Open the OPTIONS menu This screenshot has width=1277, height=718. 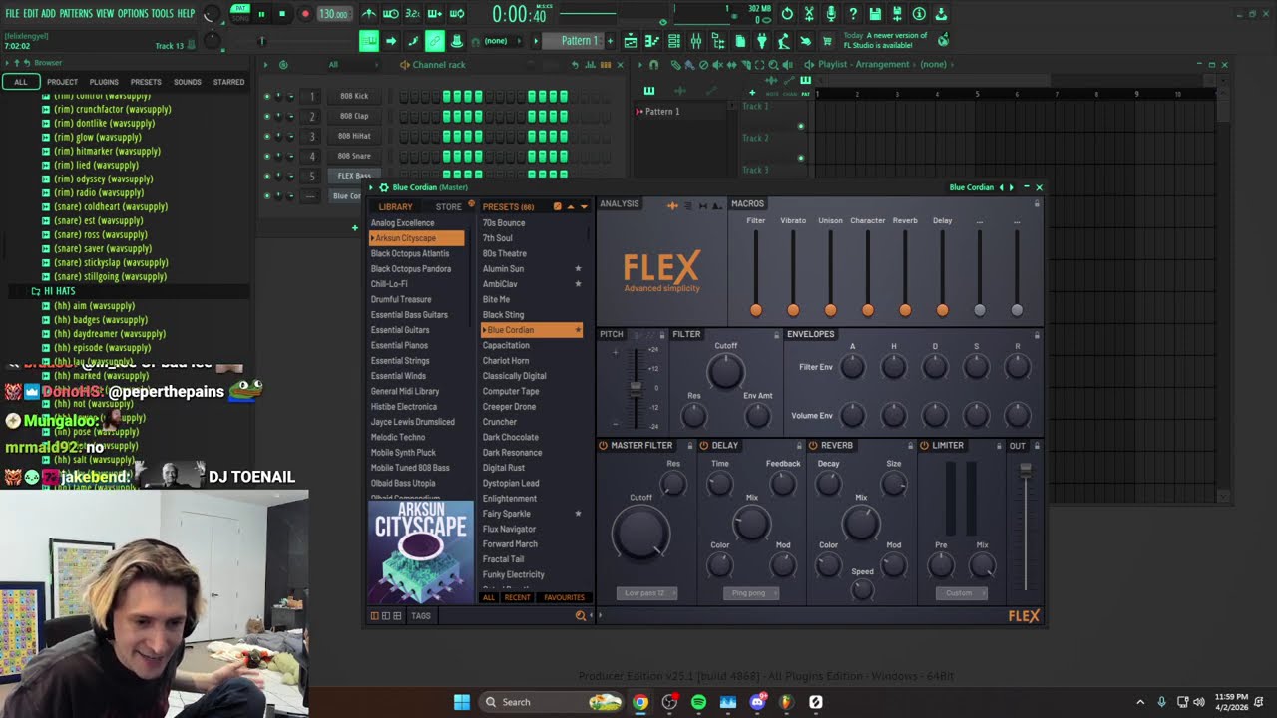133,14
